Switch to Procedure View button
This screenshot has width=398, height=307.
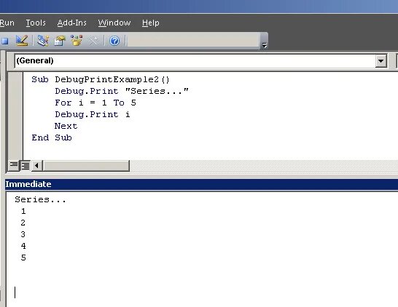pos(14,166)
